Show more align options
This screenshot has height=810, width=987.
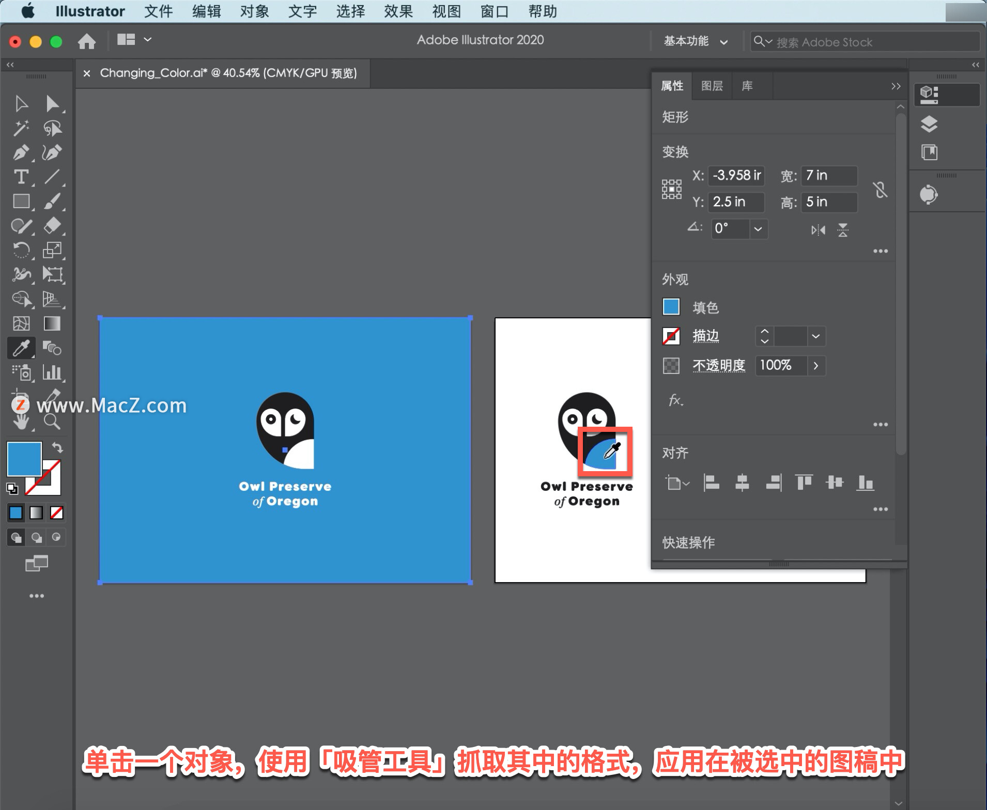click(881, 509)
